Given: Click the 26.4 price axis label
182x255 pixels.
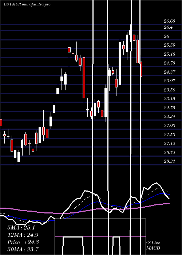Looking at the screenshot, I should tap(168, 27).
